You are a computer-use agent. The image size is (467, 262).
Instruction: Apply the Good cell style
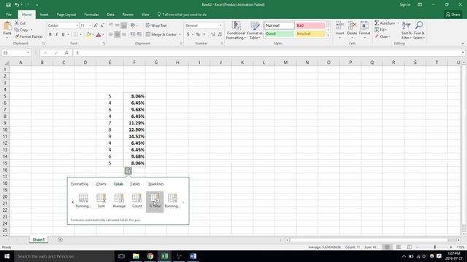pos(279,33)
